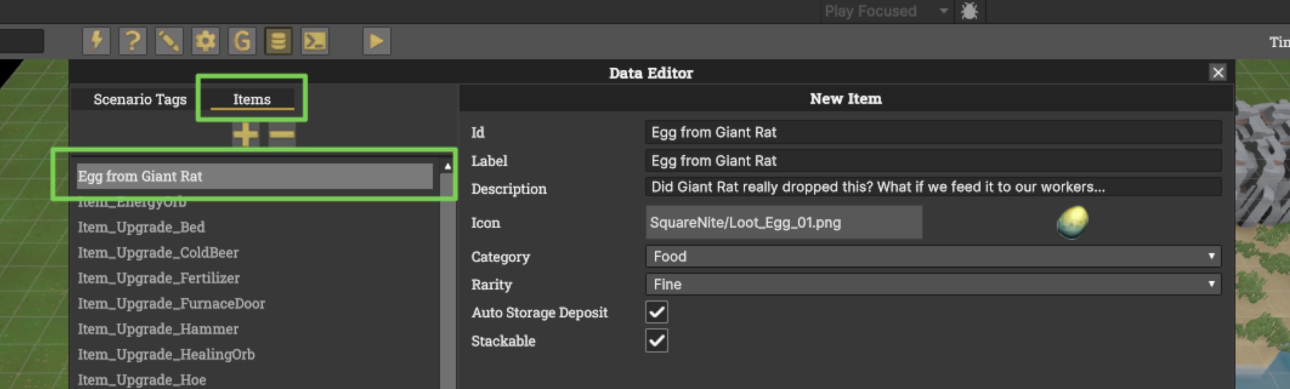This screenshot has width=1290, height=389.
Task: Select Item_Upgrade_ColdBeer in the list
Action: [158, 252]
